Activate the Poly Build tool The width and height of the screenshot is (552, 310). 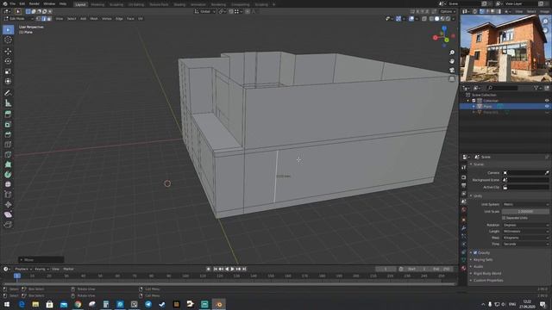[8, 164]
